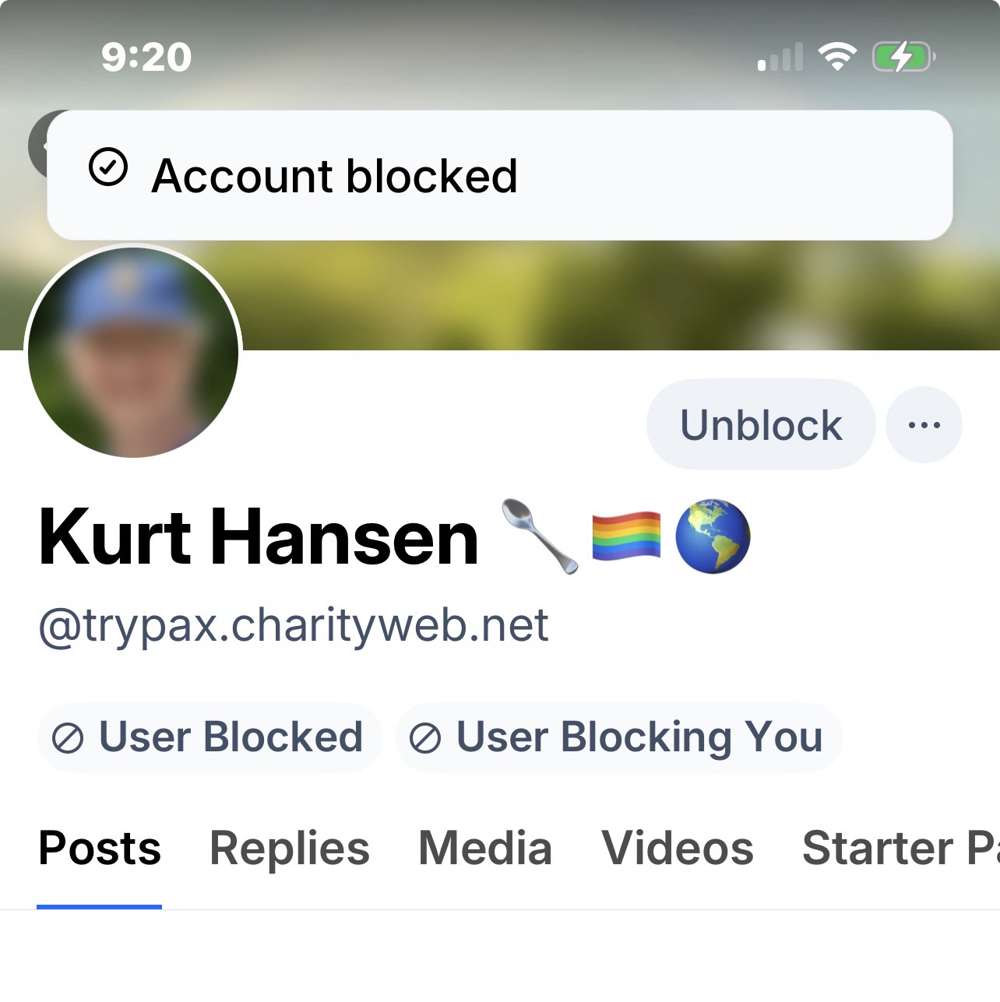
Task: Tap the @trypax.charityweb.net handle
Action: pyautogui.click(x=294, y=627)
